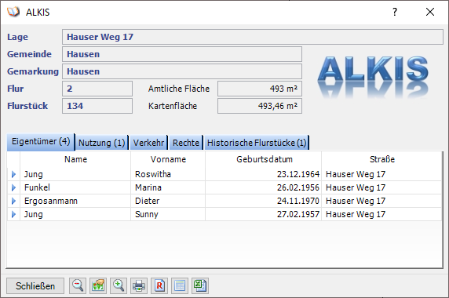Click the first name cell Marina
The height and width of the screenshot is (298, 449).
point(168,187)
